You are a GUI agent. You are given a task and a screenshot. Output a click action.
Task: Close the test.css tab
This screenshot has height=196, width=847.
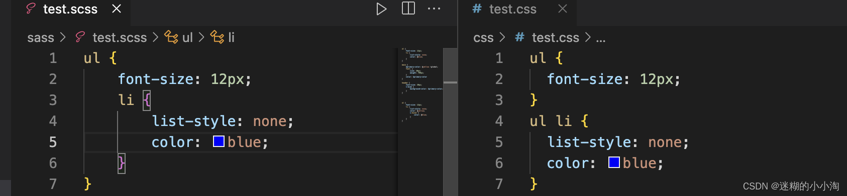(563, 8)
